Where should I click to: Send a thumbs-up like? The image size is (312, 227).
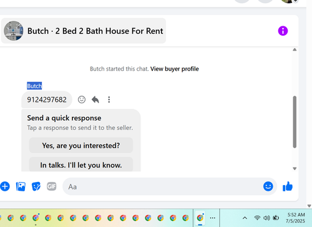click(288, 186)
